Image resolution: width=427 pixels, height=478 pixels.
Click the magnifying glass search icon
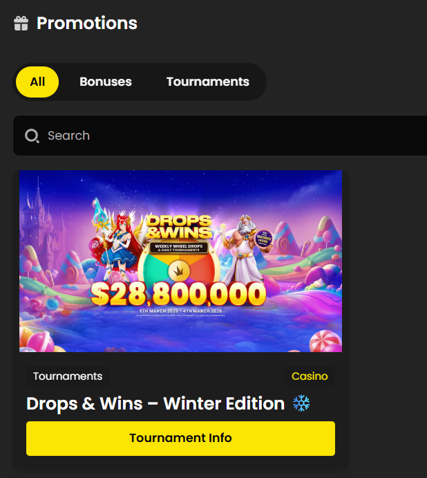(32, 136)
